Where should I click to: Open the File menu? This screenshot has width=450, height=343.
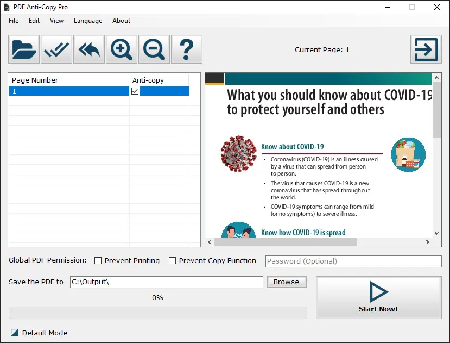pos(14,21)
